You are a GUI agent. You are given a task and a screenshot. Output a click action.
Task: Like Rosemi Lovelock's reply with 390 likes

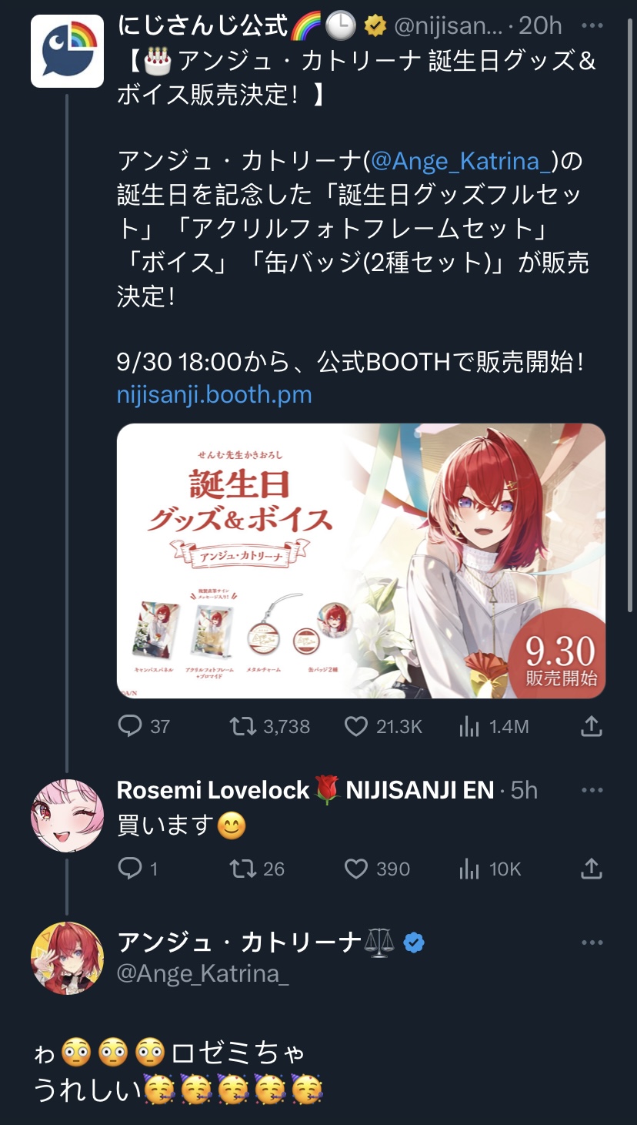click(377, 869)
